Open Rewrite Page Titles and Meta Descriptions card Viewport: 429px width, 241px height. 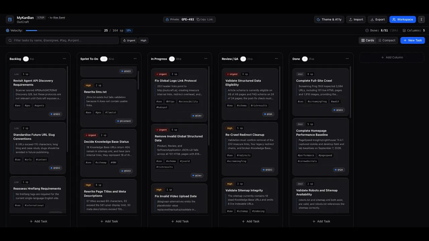click(109, 196)
